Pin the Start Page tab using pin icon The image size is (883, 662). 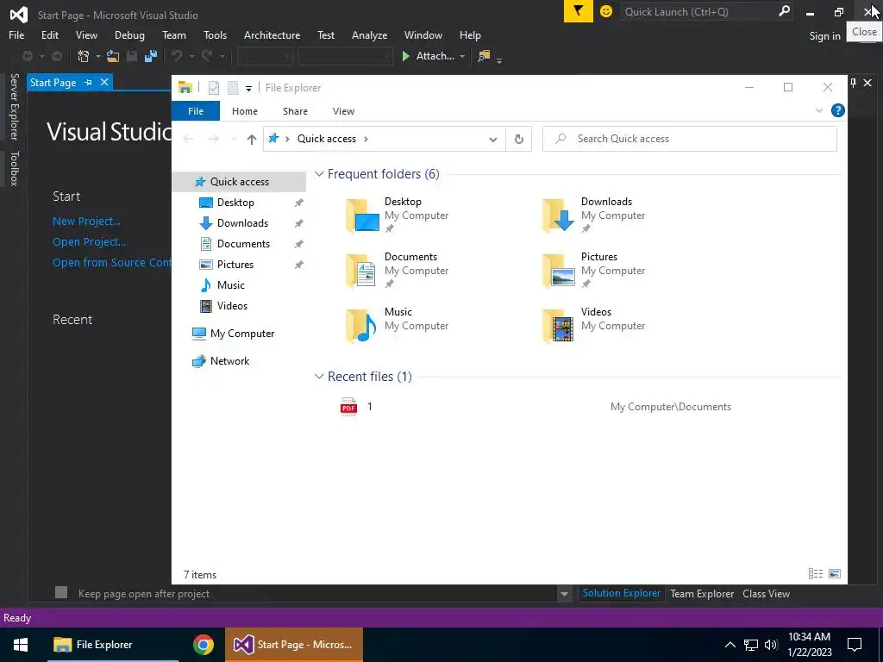[x=88, y=82]
